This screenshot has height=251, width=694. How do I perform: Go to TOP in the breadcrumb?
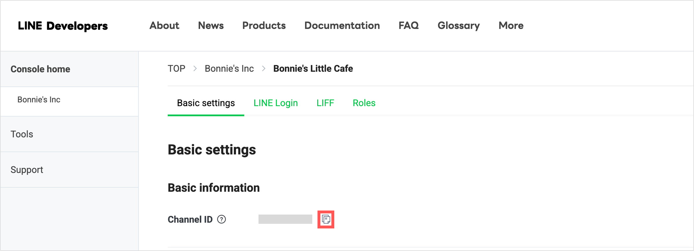tap(176, 69)
